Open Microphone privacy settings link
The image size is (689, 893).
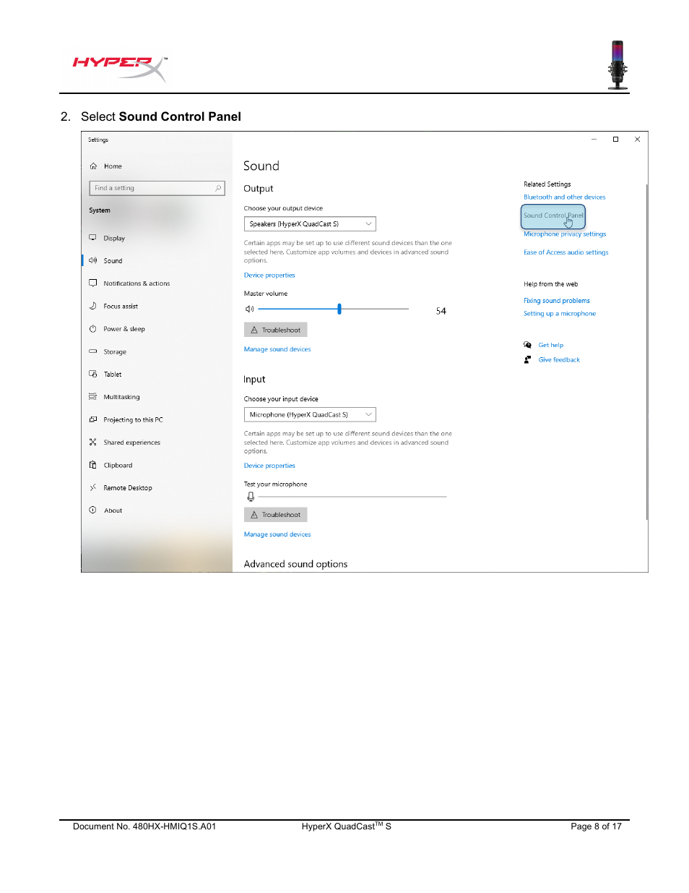[565, 234]
